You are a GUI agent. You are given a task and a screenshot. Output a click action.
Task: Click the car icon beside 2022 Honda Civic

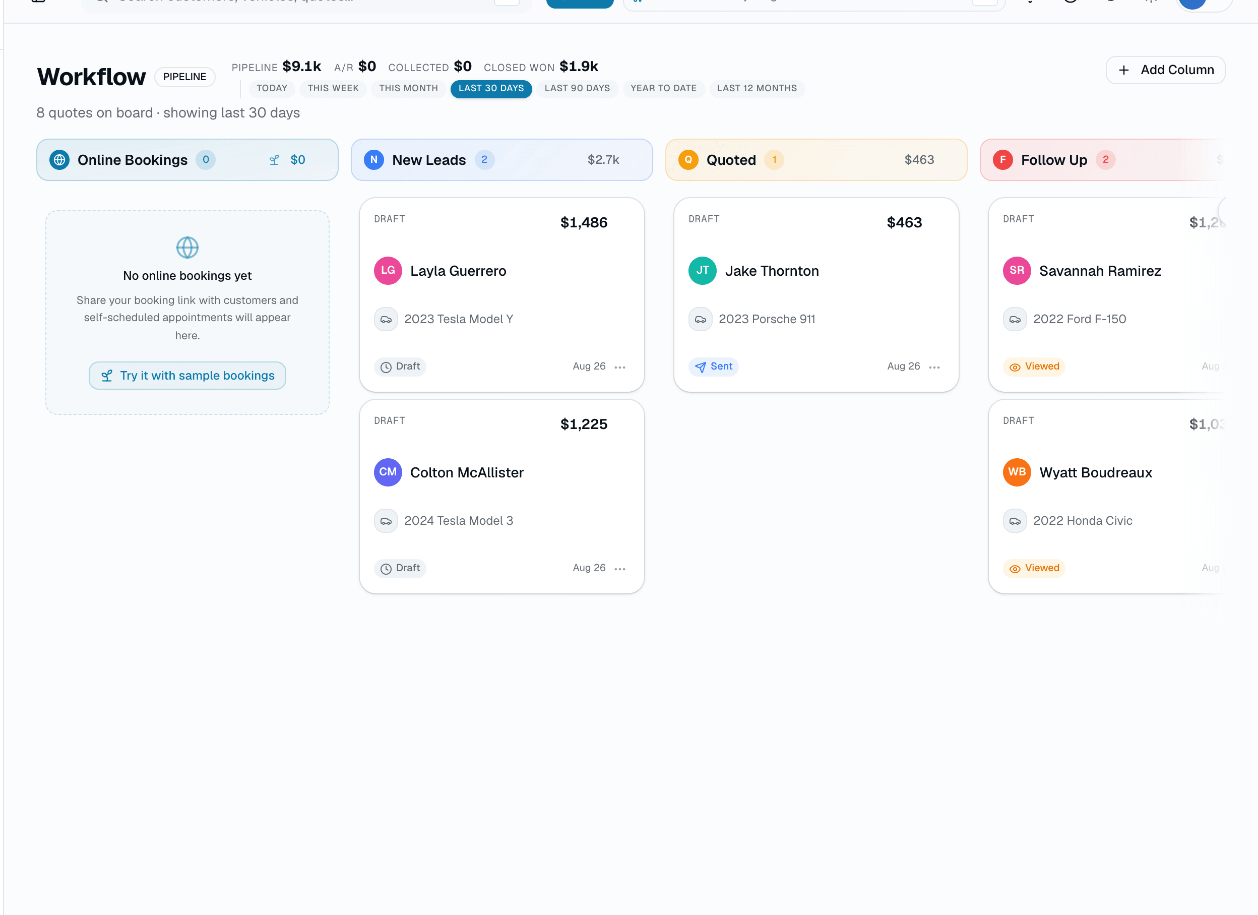1015,521
